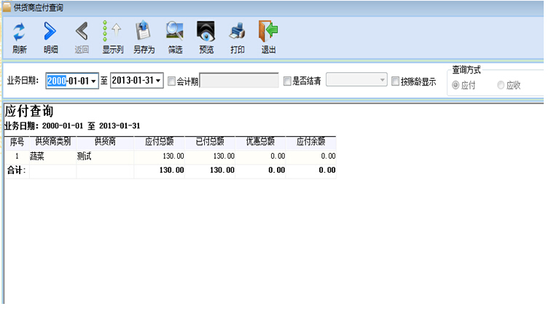The image size is (551, 309).
Task: Check the 按账龄显示 option
Action: point(396,82)
